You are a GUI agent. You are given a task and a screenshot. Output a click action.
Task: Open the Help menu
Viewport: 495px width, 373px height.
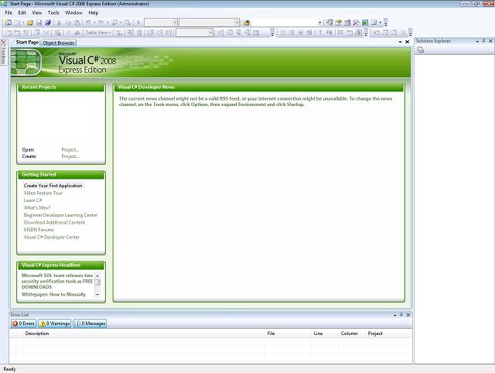point(94,13)
